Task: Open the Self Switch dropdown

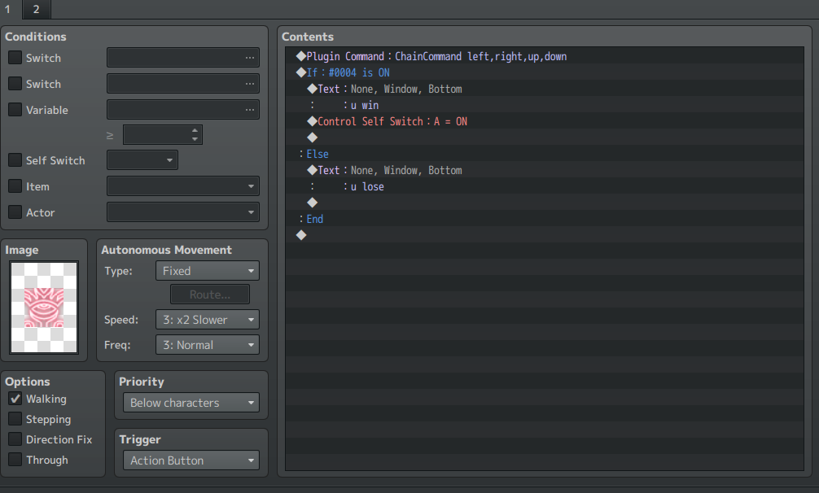Action: 142,160
